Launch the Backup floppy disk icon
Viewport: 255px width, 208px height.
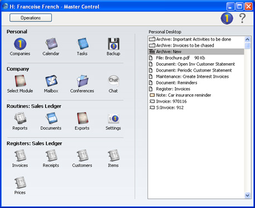pyautogui.click(x=114, y=44)
